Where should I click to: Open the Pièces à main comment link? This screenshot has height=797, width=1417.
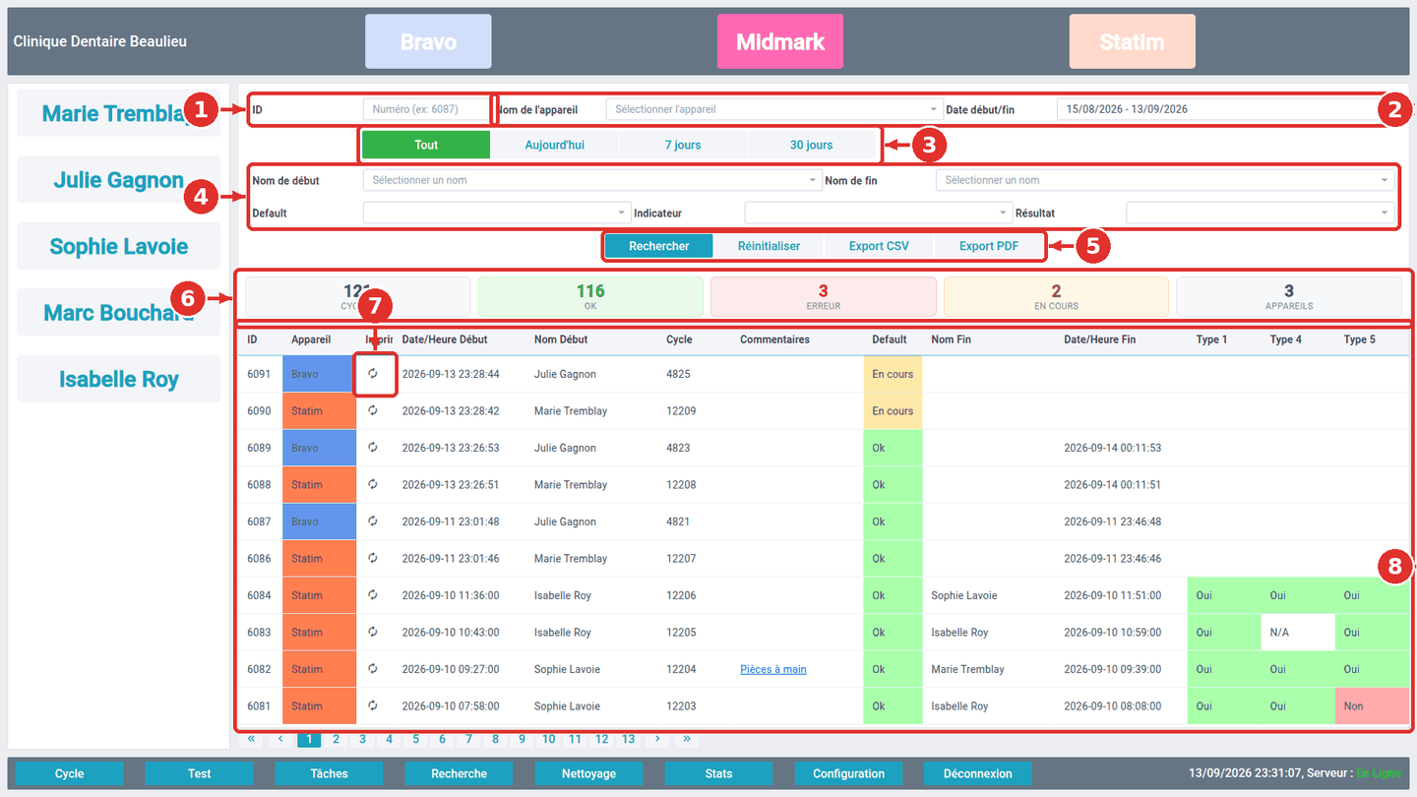click(x=773, y=669)
